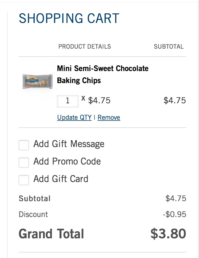This screenshot has height=258, width=199.
Task: Click the SHOPPING CART heading
Action: point(69,19)
